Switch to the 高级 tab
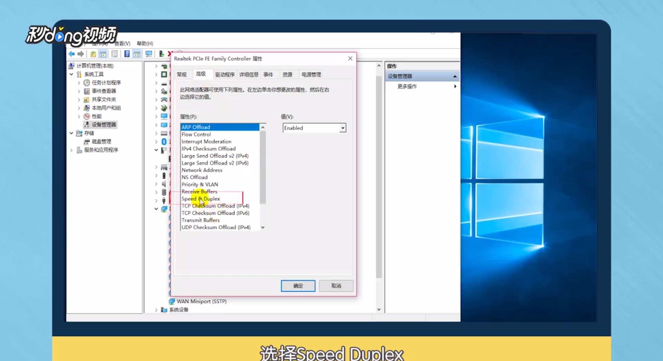Image resolution: width=663 pixels, height=361 pixels. [201, 74]
